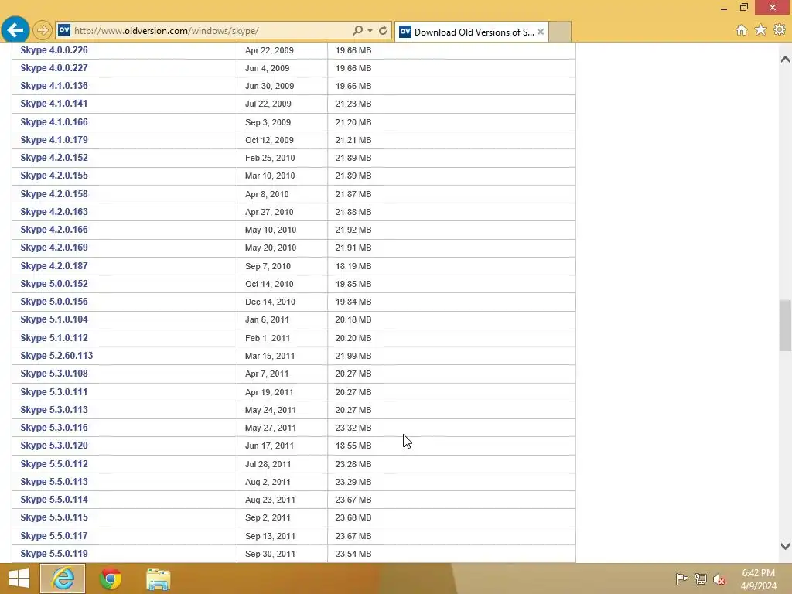
Task: Open the Skype 5.0.0.152 link
Action: [x=54, y=284]
